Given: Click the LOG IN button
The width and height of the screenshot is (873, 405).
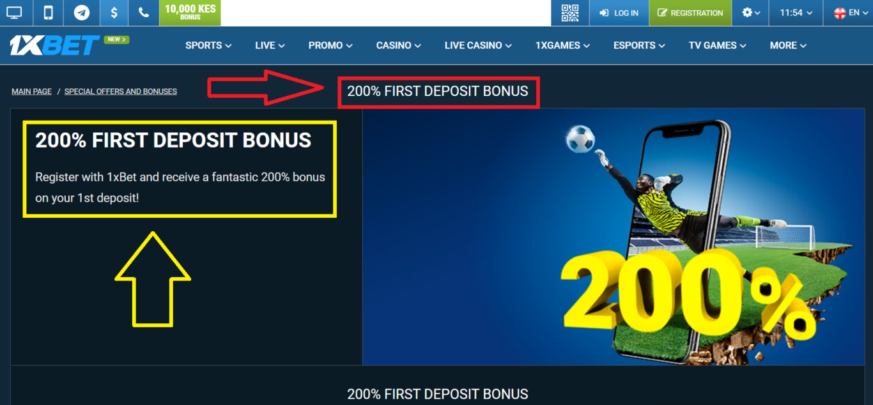Looking at the screenshot, I should pos(619,13).
